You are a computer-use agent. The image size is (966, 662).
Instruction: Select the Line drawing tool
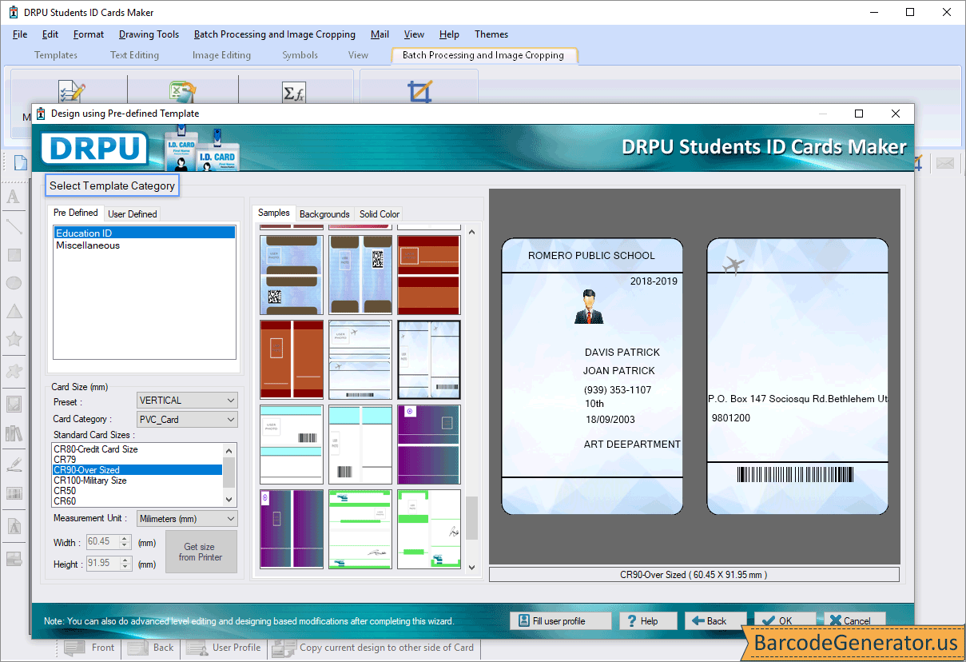coord(14,227)
